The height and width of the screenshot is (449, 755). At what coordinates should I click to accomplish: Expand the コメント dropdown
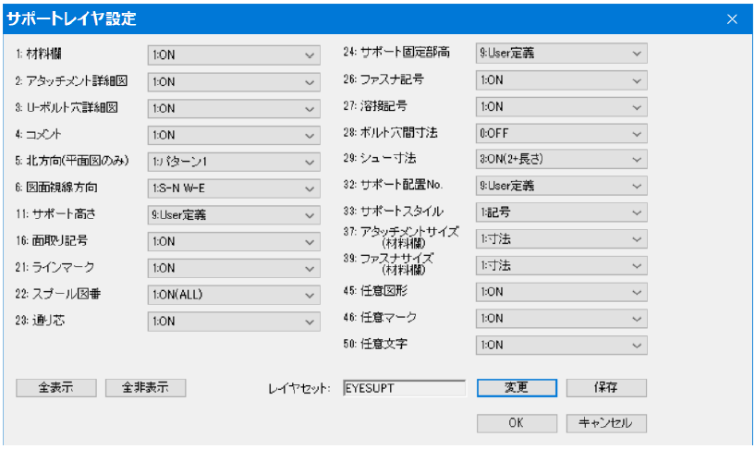tap(234, 135)
